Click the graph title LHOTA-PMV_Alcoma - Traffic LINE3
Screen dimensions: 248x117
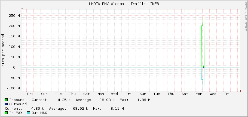tap(124, 4)
